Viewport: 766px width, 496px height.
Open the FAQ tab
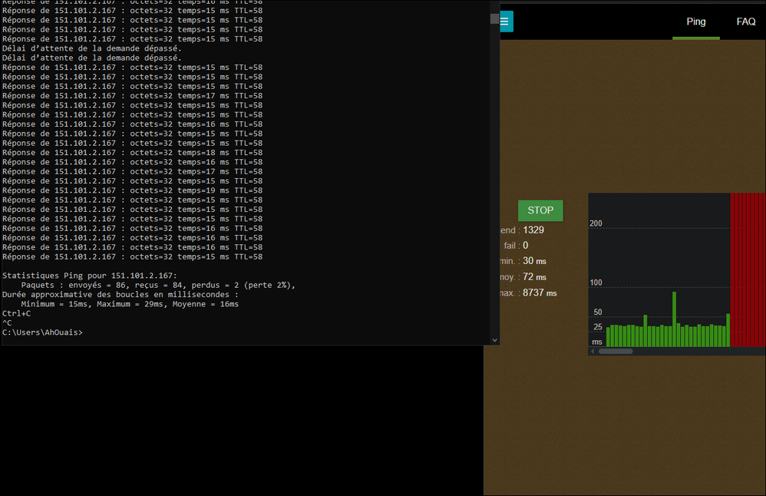pyautogui.click(x=746, y=21)
